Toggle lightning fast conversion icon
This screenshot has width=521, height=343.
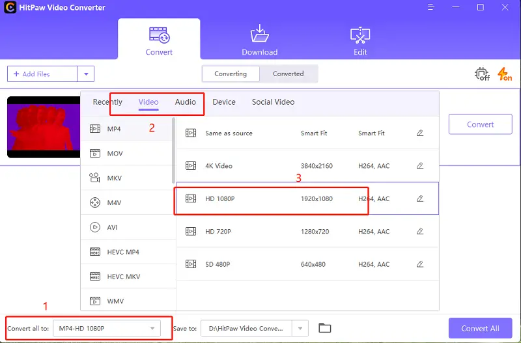pos(504,74)
